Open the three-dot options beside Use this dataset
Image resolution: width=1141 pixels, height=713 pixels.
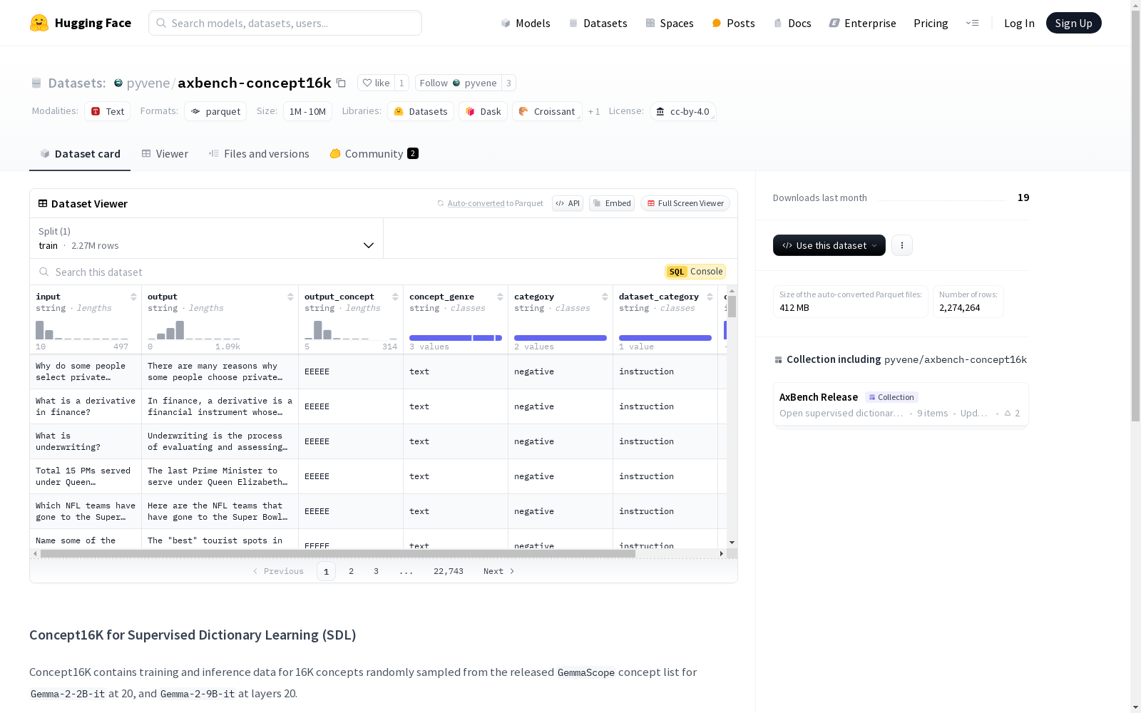(x=902, y=245)
